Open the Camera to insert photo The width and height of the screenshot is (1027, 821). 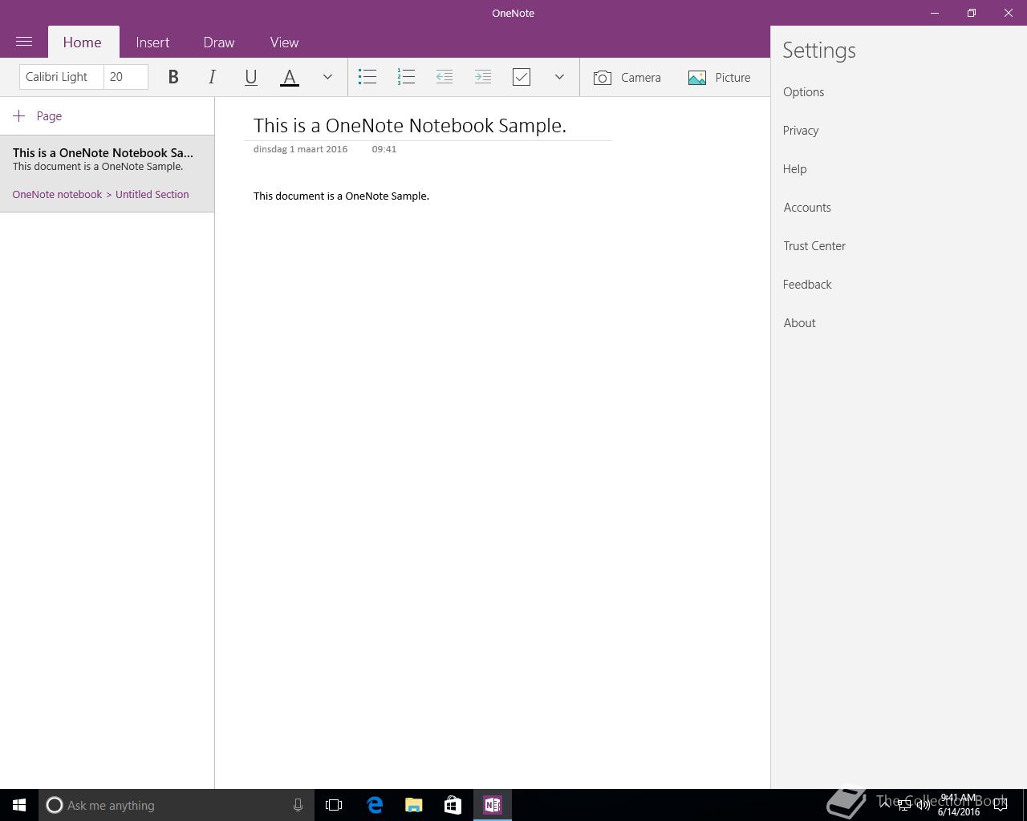(627, 77)
